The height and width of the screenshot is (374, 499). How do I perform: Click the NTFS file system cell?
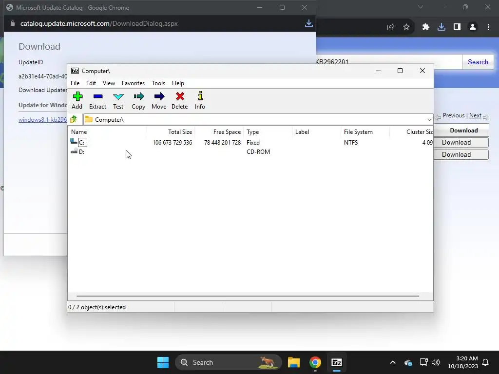pyautogui.click(x=351, y=143)
